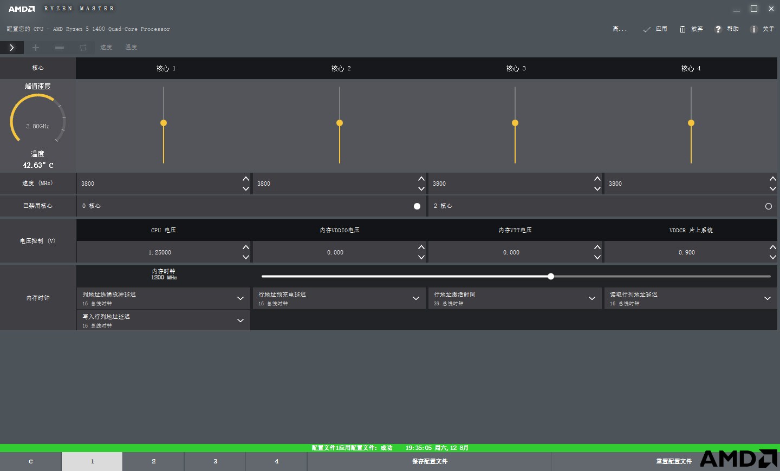Screen dimensions: 780x471
Task: Lower VDDCR 片上系统 voltage with the down arrow
Action: [773, 258]
